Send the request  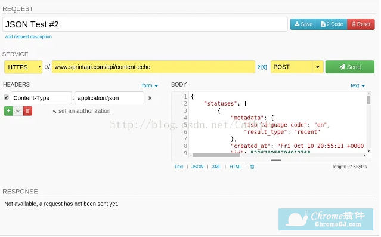(x=350, y=67)
